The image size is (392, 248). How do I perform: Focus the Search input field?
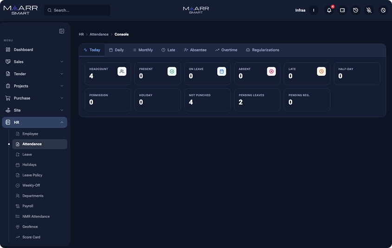pos(77,10)
